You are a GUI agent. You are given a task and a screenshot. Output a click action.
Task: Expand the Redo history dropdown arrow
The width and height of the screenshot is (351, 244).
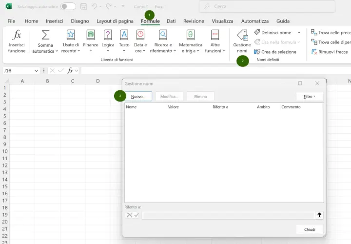pos(115,6)
